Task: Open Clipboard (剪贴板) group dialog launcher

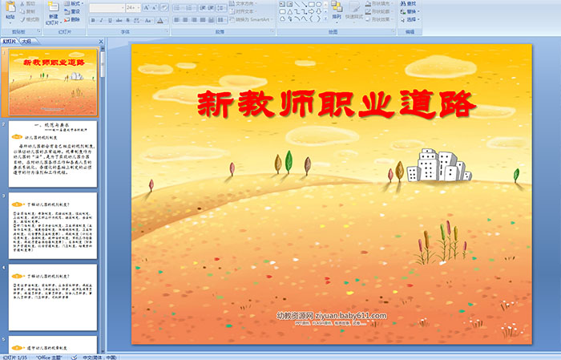Action: [x=39, y=31]
